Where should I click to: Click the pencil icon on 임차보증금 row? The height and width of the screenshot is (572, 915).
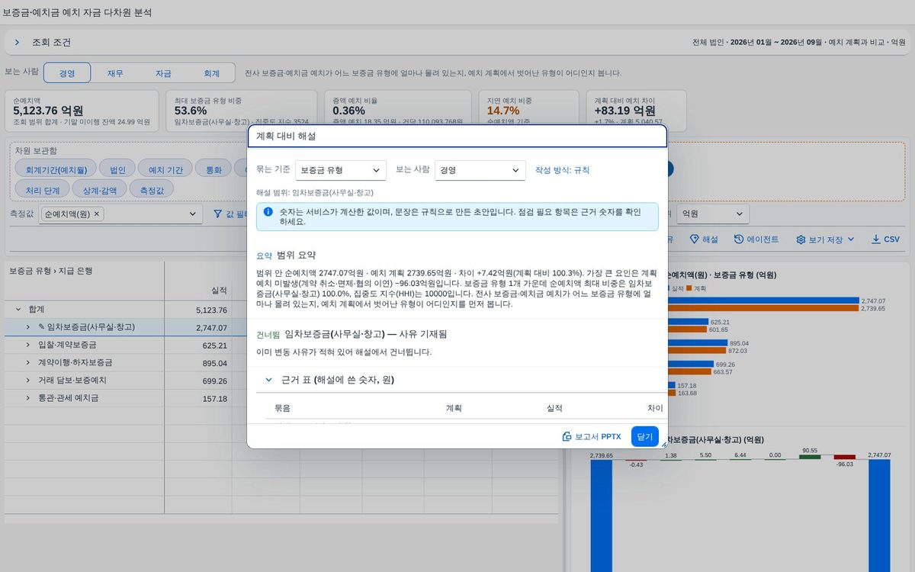(x=42, y=327)
